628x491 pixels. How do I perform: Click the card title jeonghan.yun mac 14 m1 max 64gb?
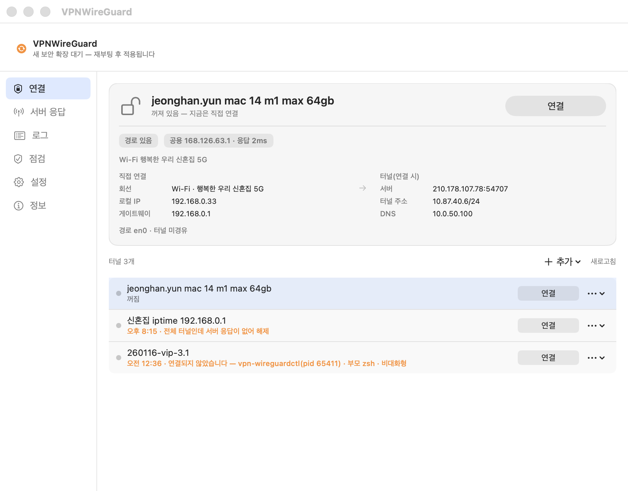pyautogui.click(x=242, y=101)
